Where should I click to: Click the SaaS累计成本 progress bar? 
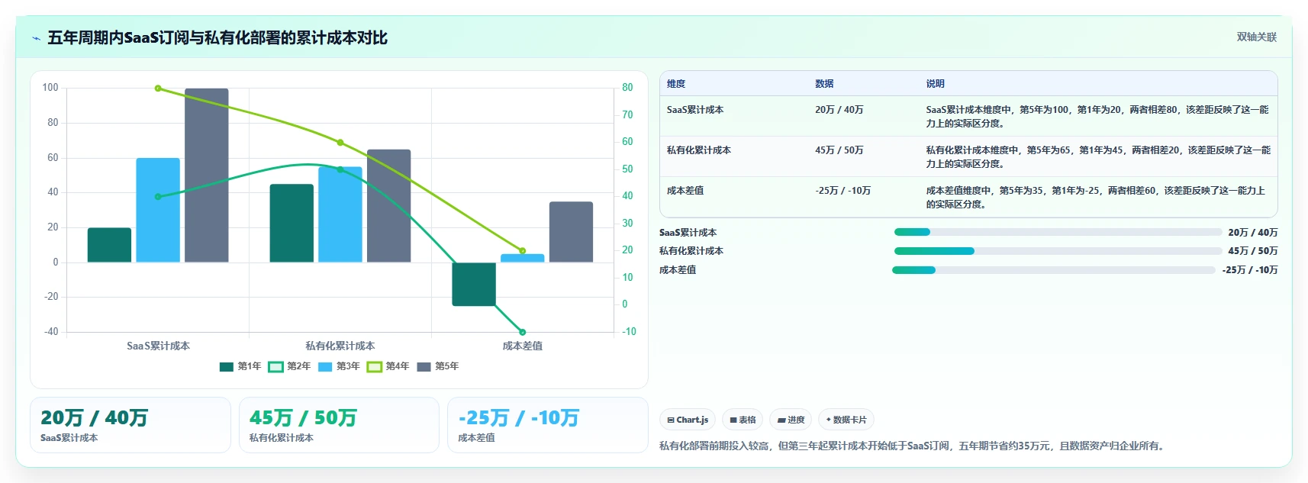1058,232
